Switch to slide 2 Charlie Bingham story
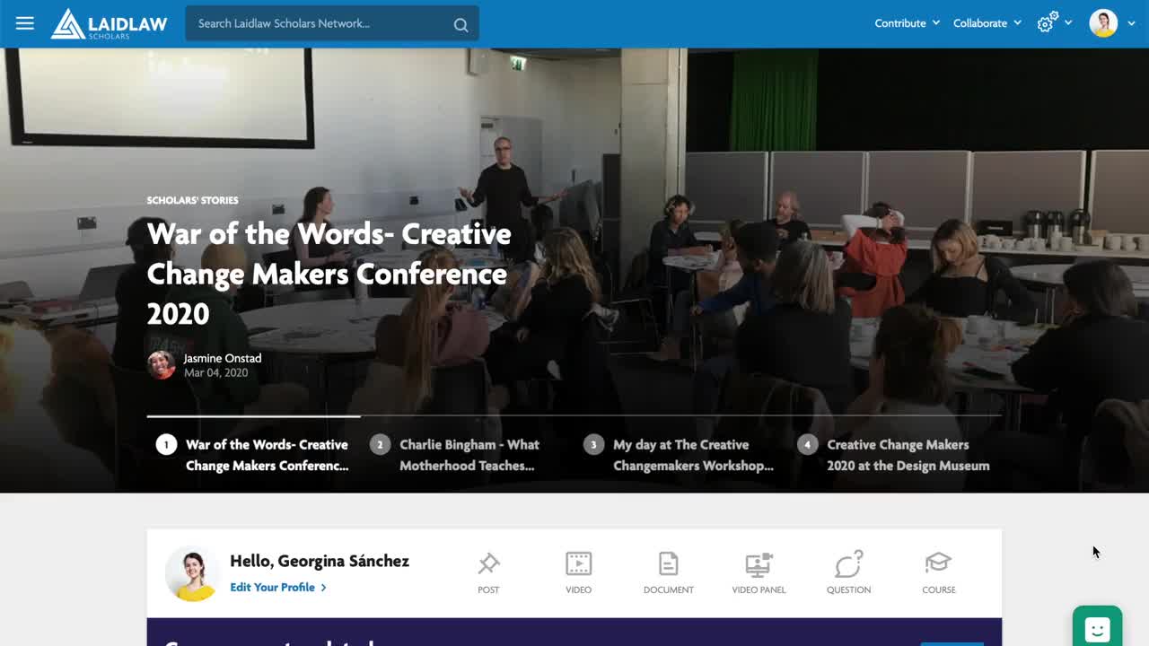Viewport: 1149px width, 646px height. click(468, 455)
